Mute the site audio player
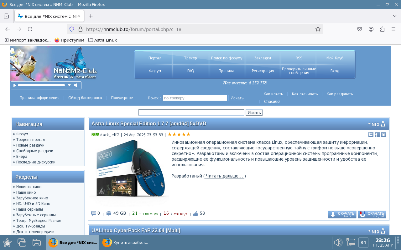401x250 pixels. click(76, 85)
